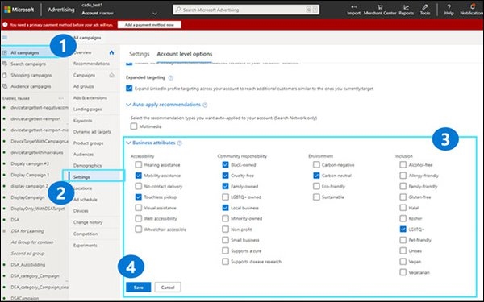Open Notifications bell icon
The image size is (484, 302).
(x=472, y=6)
